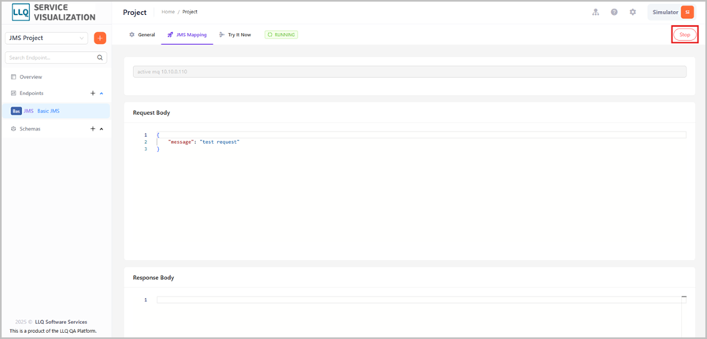707x339 pixels.
Task: Click the JMS Mapping tab icon
Action: coord(170,35)
